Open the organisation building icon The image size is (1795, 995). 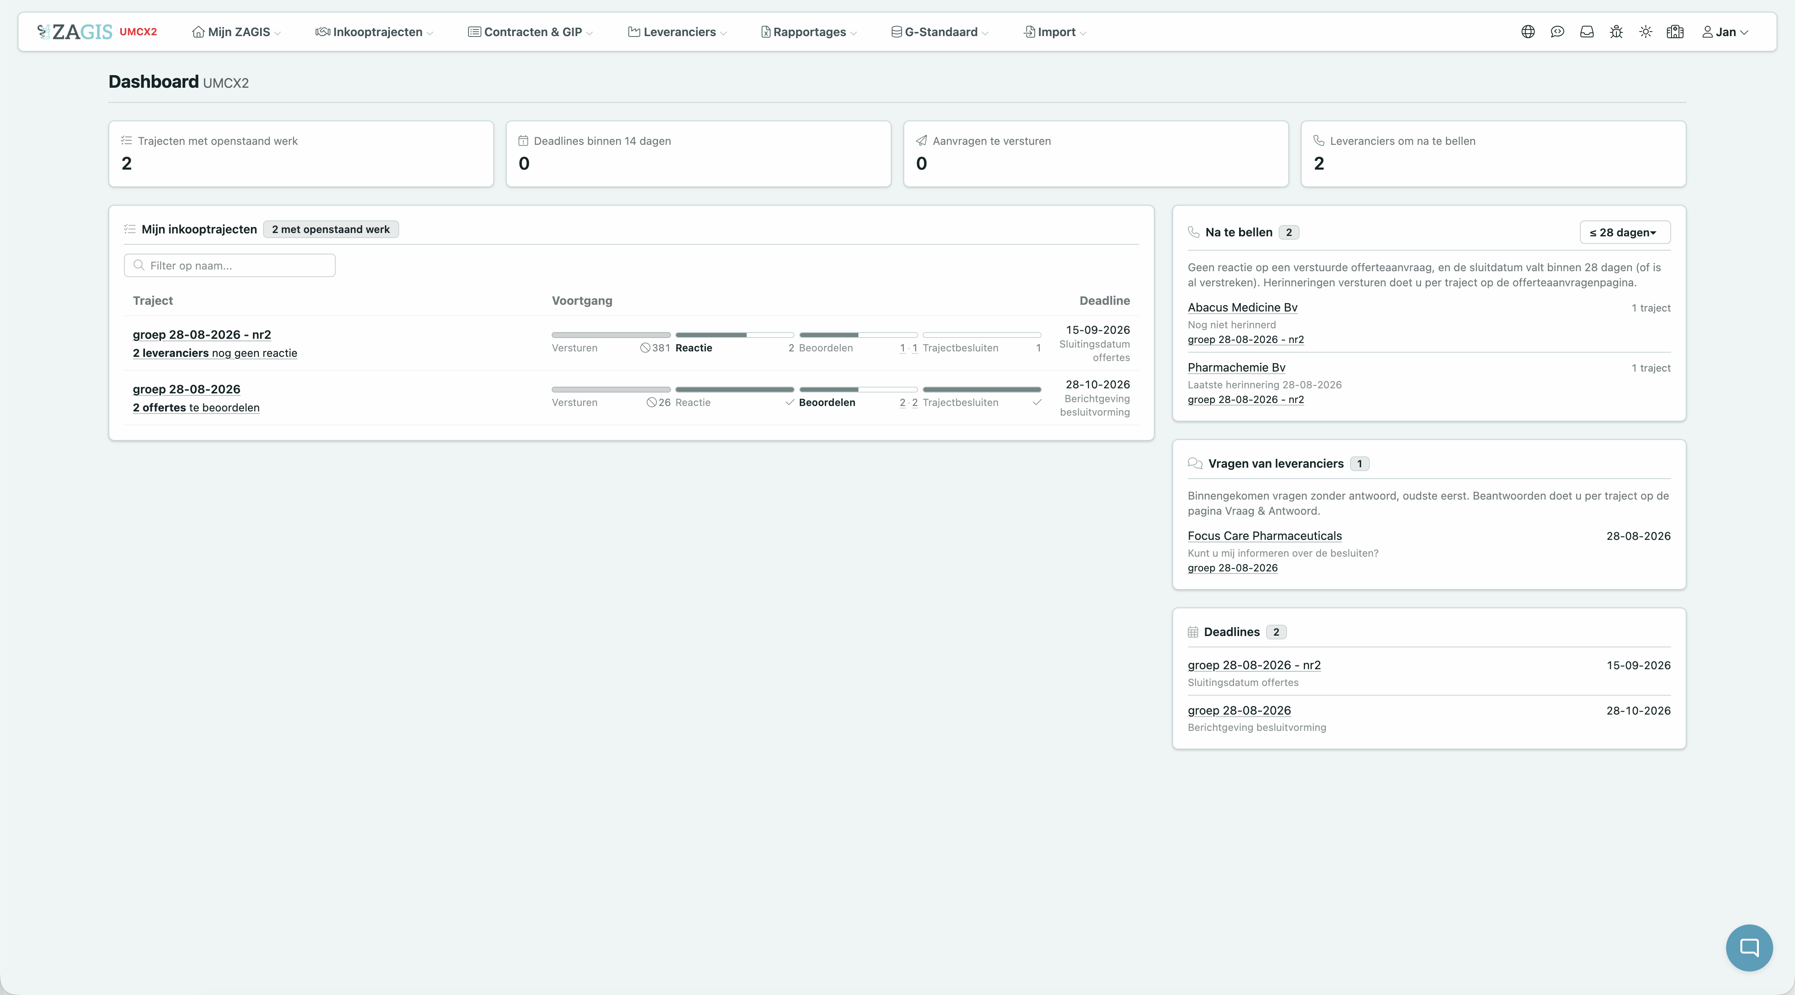[1675, 32]
